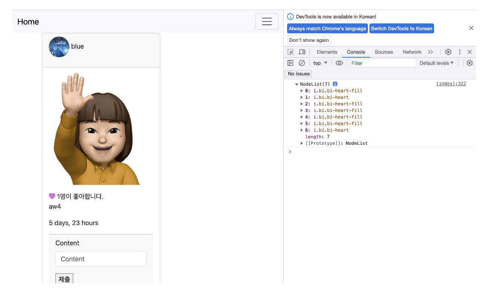
Task: Click the Content comment input field
Action: (x=101, y=259)
